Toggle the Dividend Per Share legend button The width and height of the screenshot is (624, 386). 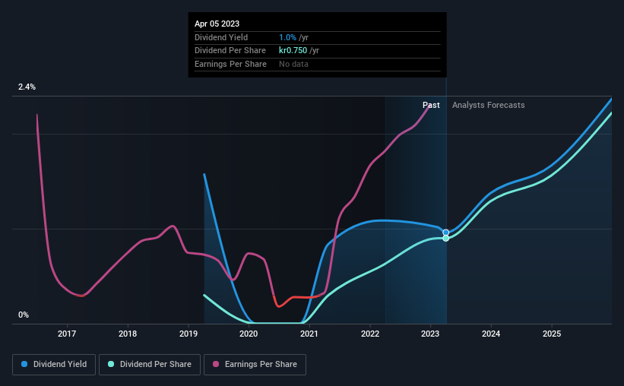point(150,365)
